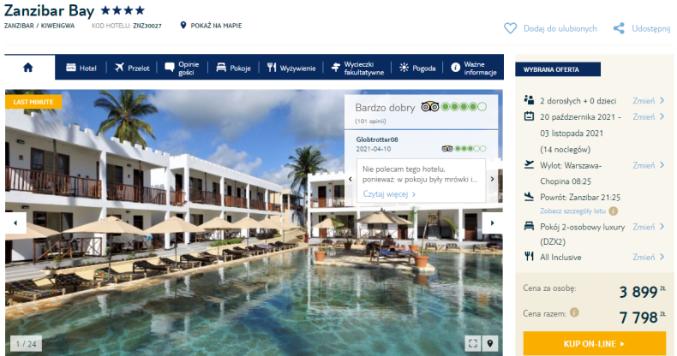Viewport: 677px width, 356px height.
Task: Change All Inclusive board via Zmień
Action: (x=648, y=258)
